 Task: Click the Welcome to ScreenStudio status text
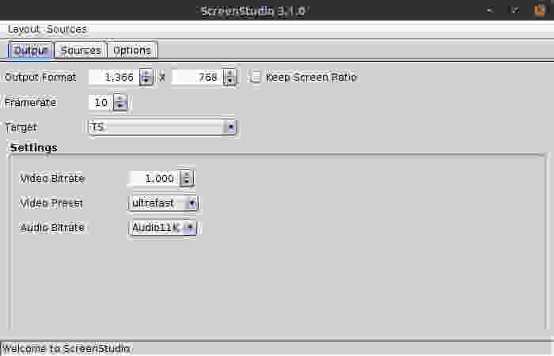click(x=66, y=349)
